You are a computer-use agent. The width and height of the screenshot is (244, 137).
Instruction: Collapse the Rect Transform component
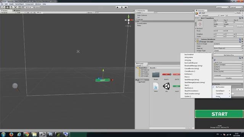pyautogui.click(x=196, y=18)
